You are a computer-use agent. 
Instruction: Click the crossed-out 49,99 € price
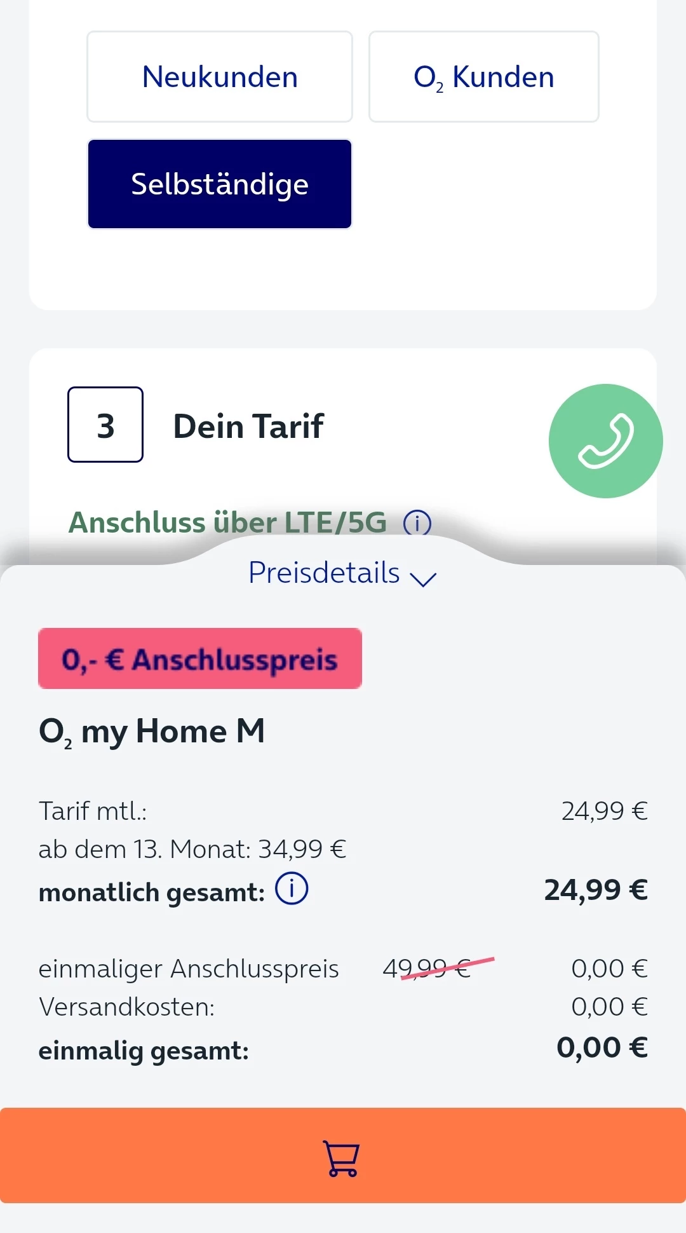click(427, 969)
